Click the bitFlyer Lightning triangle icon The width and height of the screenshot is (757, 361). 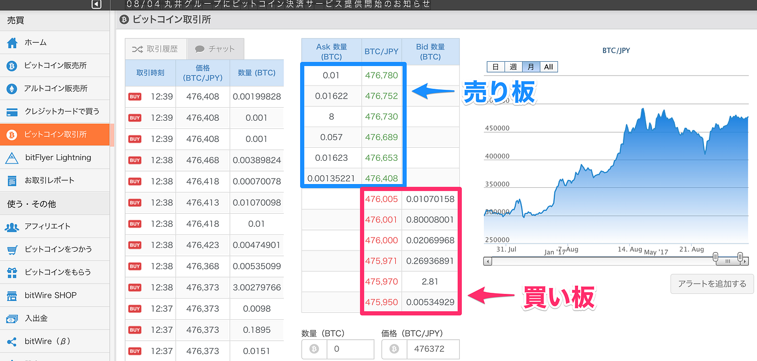coord(12,157)
